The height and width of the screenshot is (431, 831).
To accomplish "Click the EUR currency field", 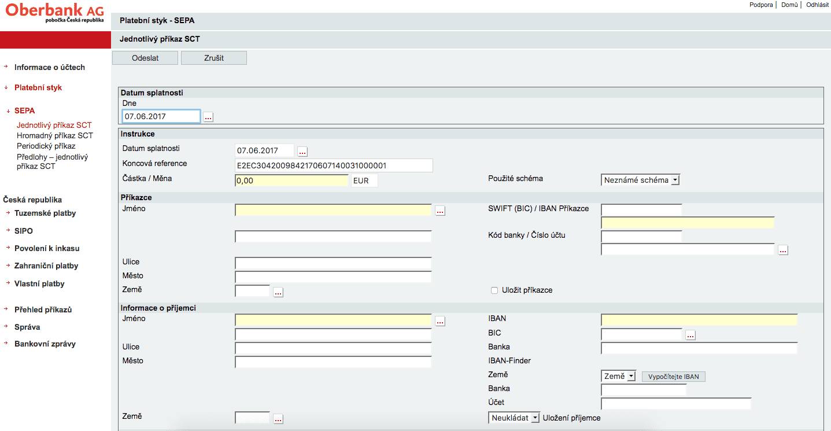I will (x=364, y=180).
